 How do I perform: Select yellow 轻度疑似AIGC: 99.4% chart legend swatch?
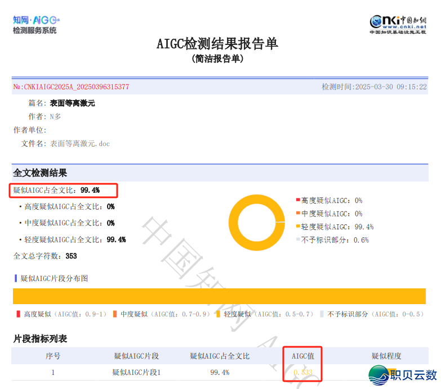pyautogui.click(x=298, y=227)
